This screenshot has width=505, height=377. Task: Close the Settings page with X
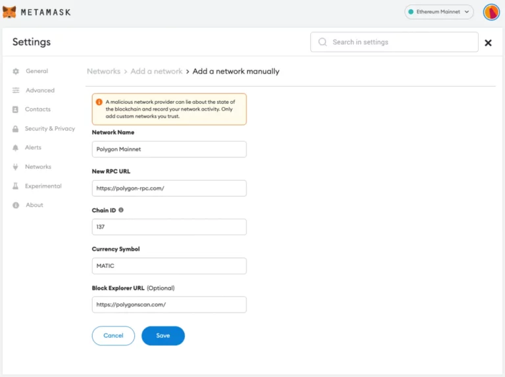pyautogui.click(x=489, y=43)
